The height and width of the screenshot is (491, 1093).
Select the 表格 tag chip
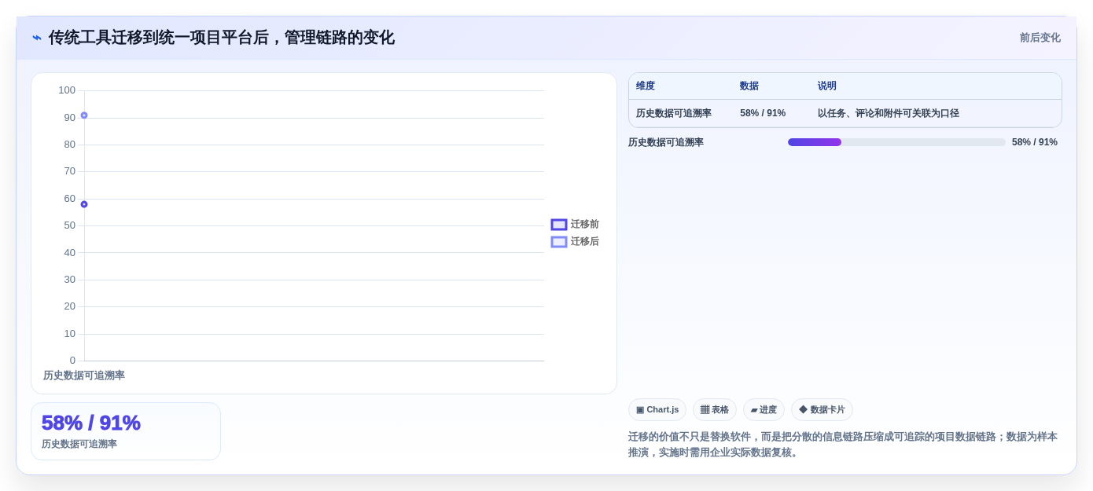point(715,409)
